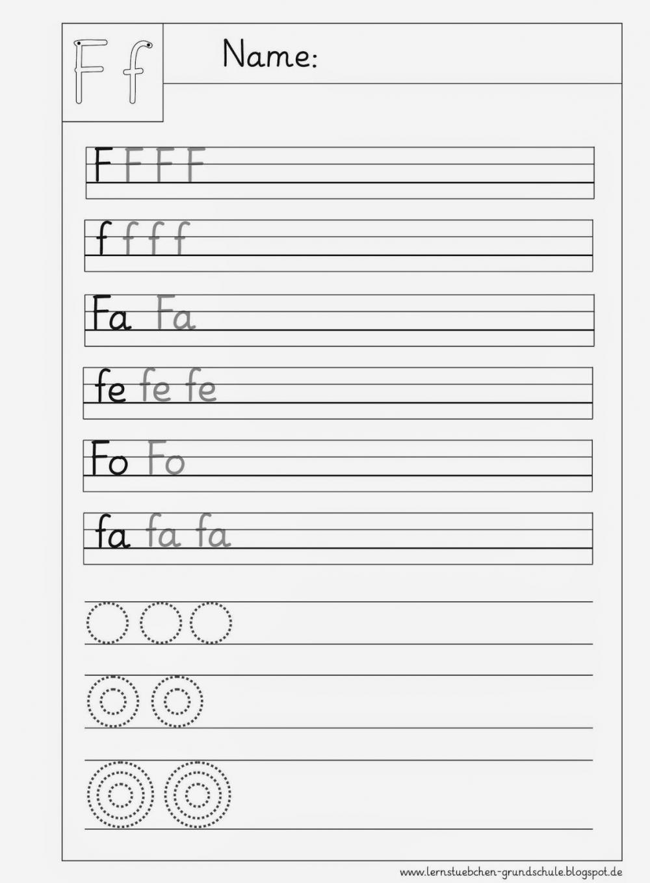
Task: Click the last gray capital F in first row
Action: (196, 165)
